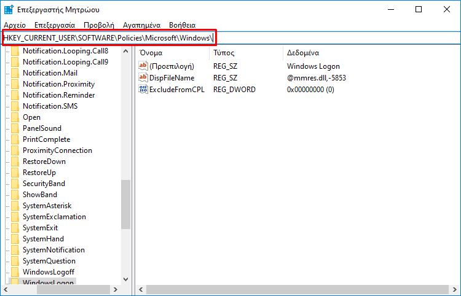This screenshot has width=461, height=296.
Task: Close the Registry Editor window
Action: [447, 9]
